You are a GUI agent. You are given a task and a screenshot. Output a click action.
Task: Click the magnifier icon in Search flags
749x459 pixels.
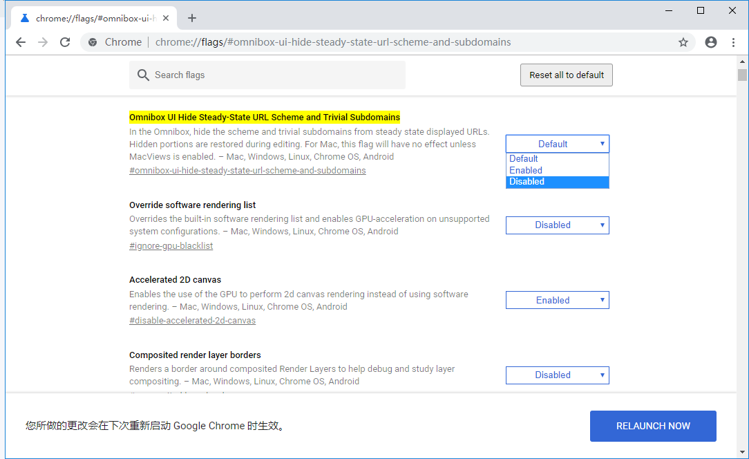pos(143,75)
